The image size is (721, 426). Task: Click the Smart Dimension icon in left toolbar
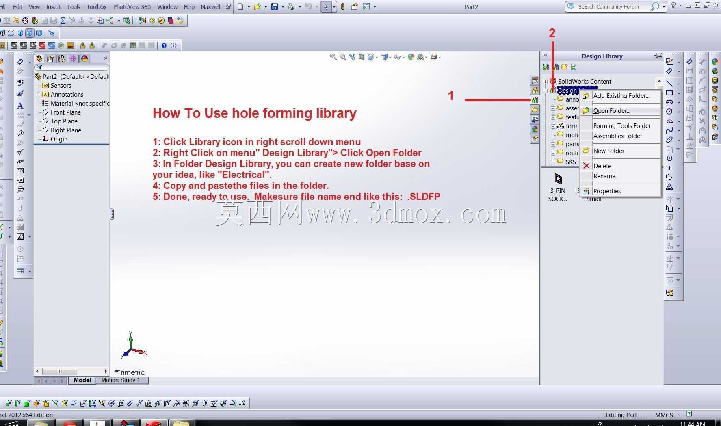click(x=20, y=62)
